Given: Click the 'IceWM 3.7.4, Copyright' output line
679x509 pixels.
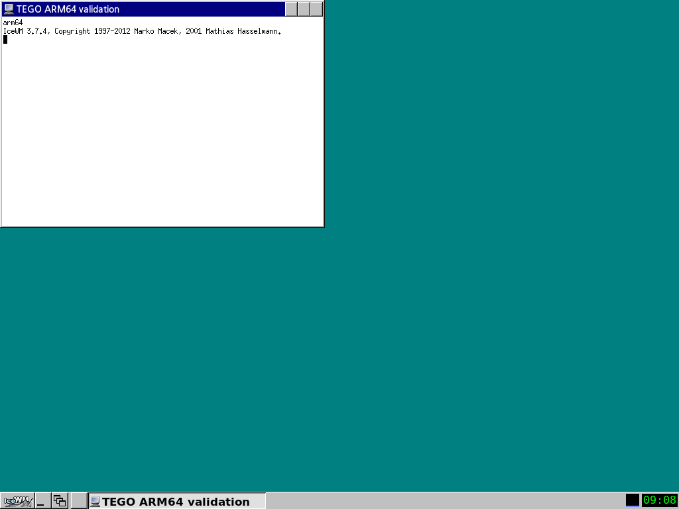Looking at the screenshot, I should tap(142, 31).
